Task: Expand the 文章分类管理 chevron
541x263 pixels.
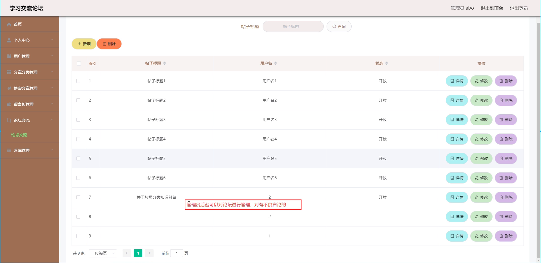Action: tap(52, 72)
